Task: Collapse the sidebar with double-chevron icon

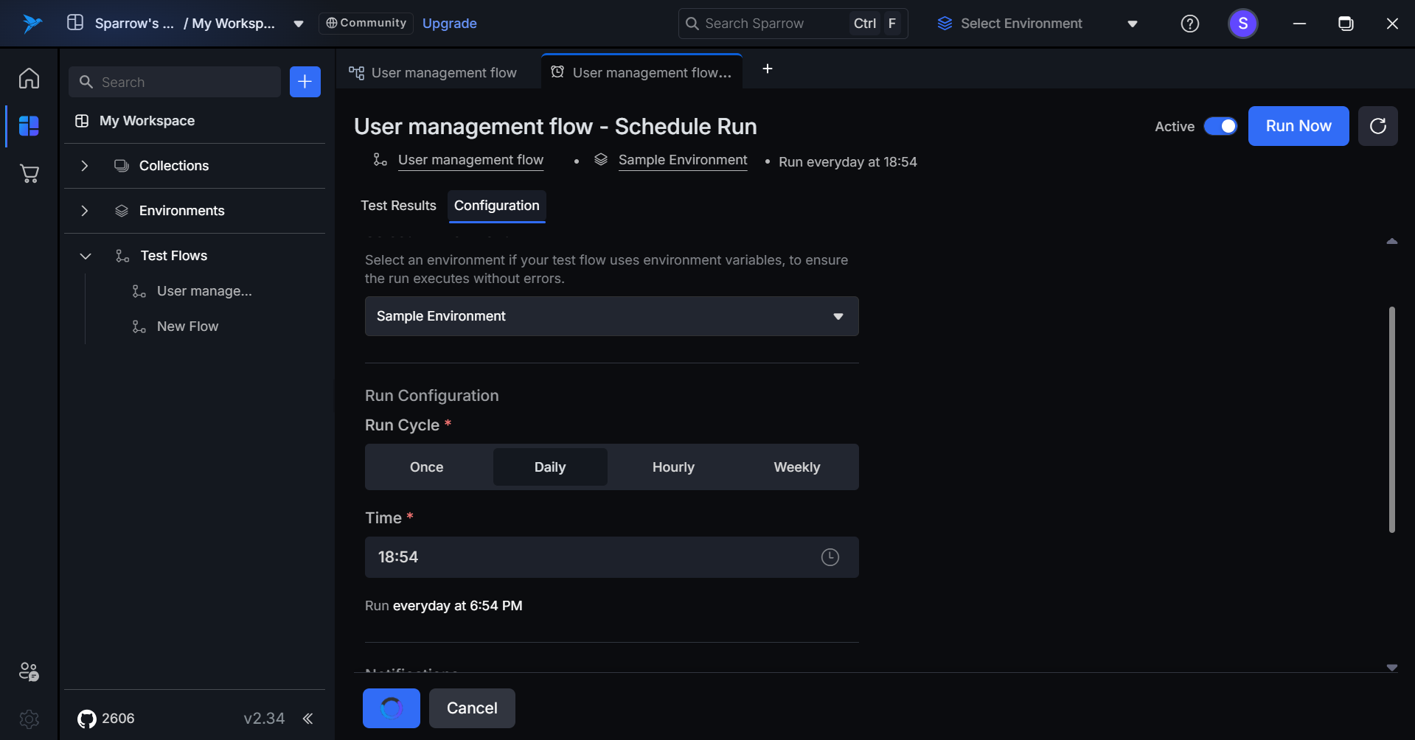Action: (x=307, y=719)
